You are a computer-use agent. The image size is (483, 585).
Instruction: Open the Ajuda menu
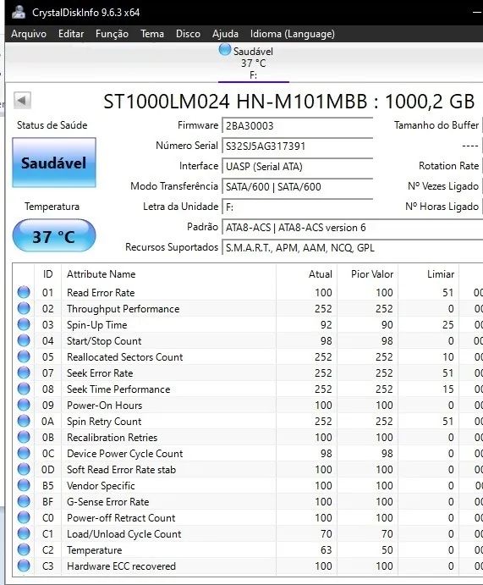tap(225, 34)
